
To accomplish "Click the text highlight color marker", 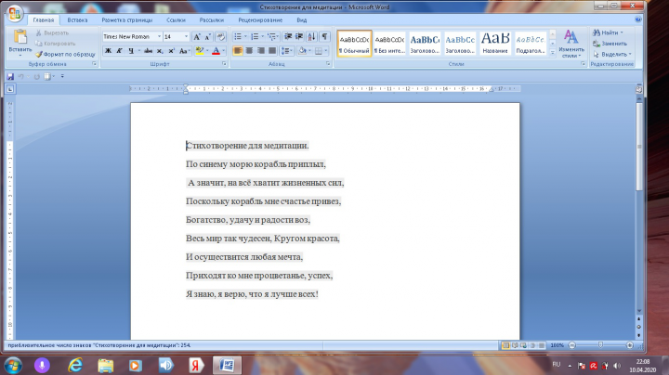I will [199, 51].
